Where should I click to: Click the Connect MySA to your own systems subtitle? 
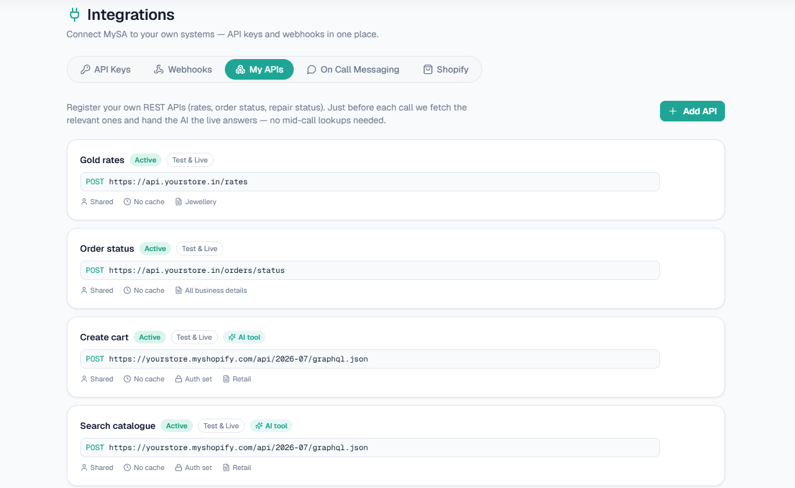click(x=222, y=34)
